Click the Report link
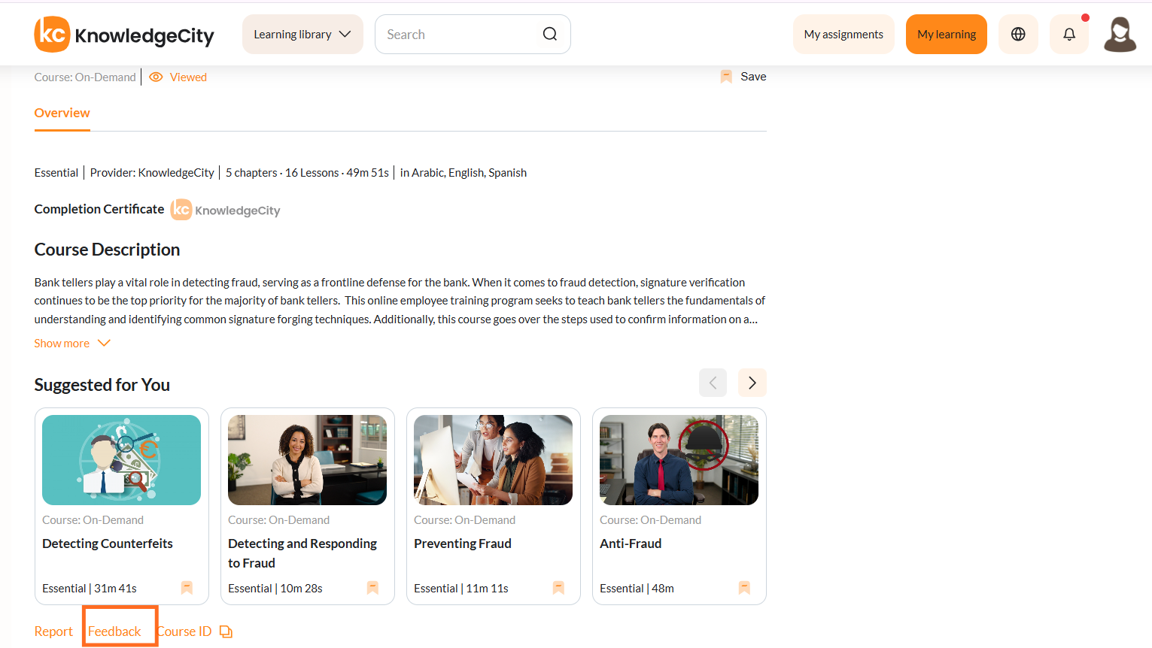The image size is (1152, 648). [53, 631]
